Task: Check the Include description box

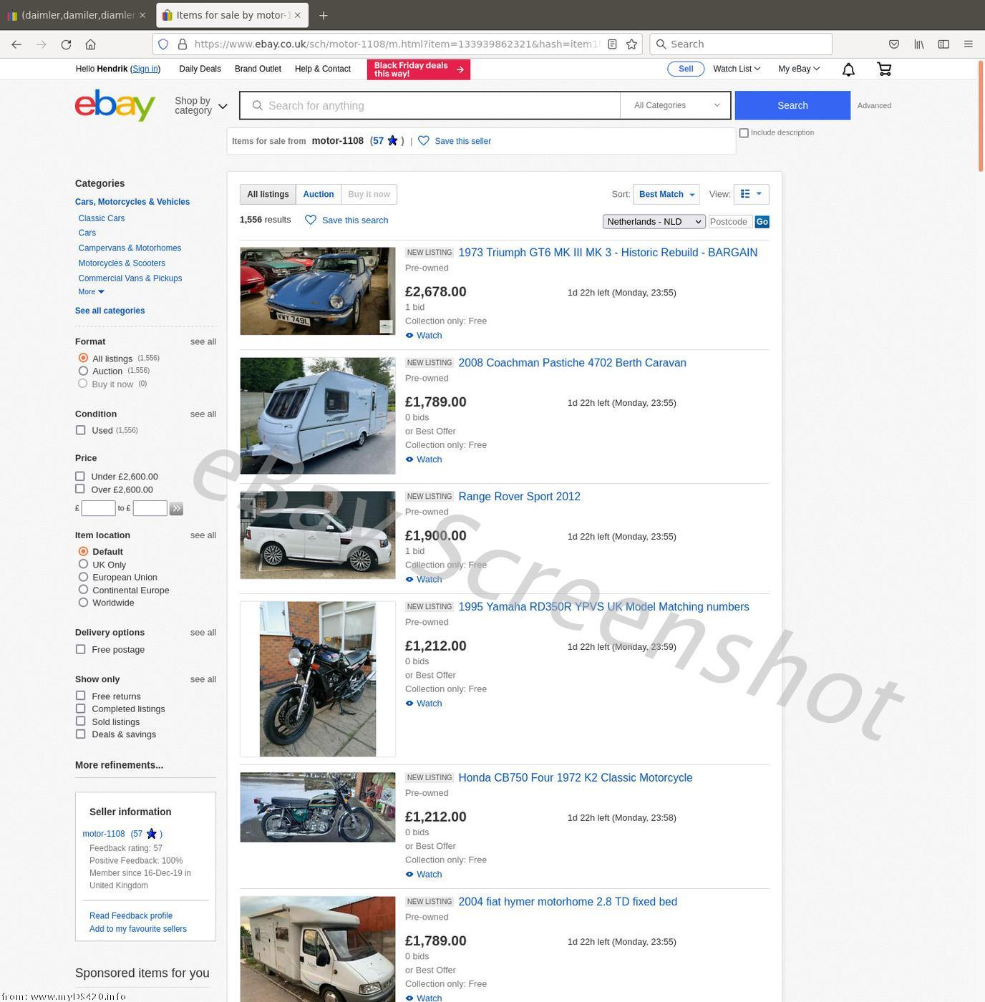Action: pos(744,133)
